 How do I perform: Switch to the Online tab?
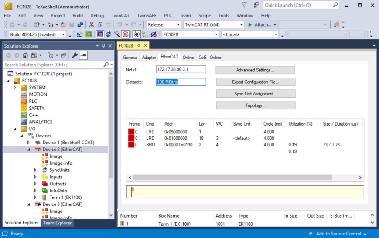click(188, 58)
